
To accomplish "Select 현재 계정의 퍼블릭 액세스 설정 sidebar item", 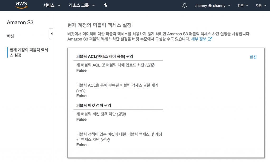I will tap(29, 53).
